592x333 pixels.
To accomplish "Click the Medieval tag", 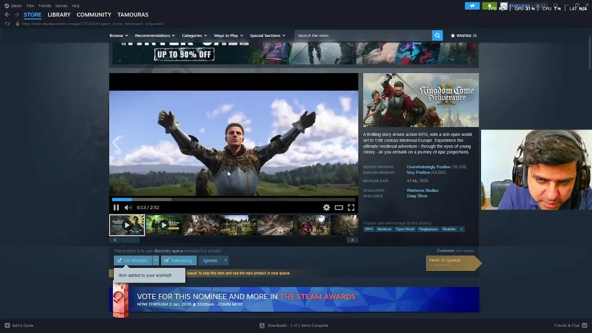I will click(x=384, y=229).
